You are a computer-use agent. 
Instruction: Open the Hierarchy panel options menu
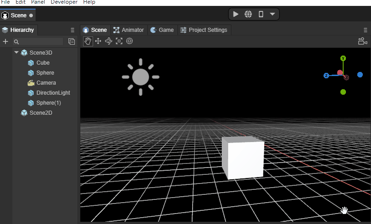point(72,30)
